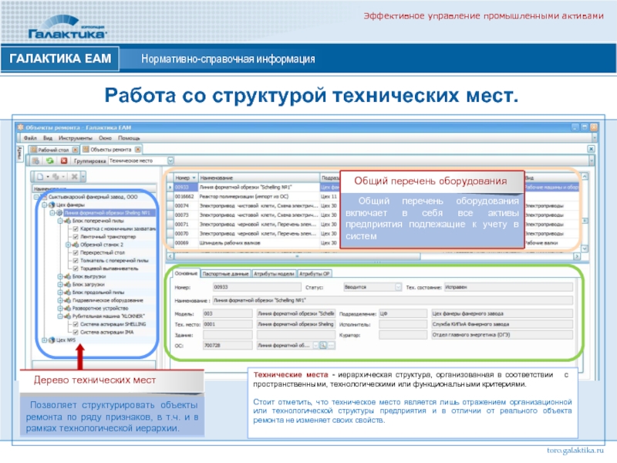
Task: Click the Тех. состояние field showing Исправен
Action: click(508, 287)
